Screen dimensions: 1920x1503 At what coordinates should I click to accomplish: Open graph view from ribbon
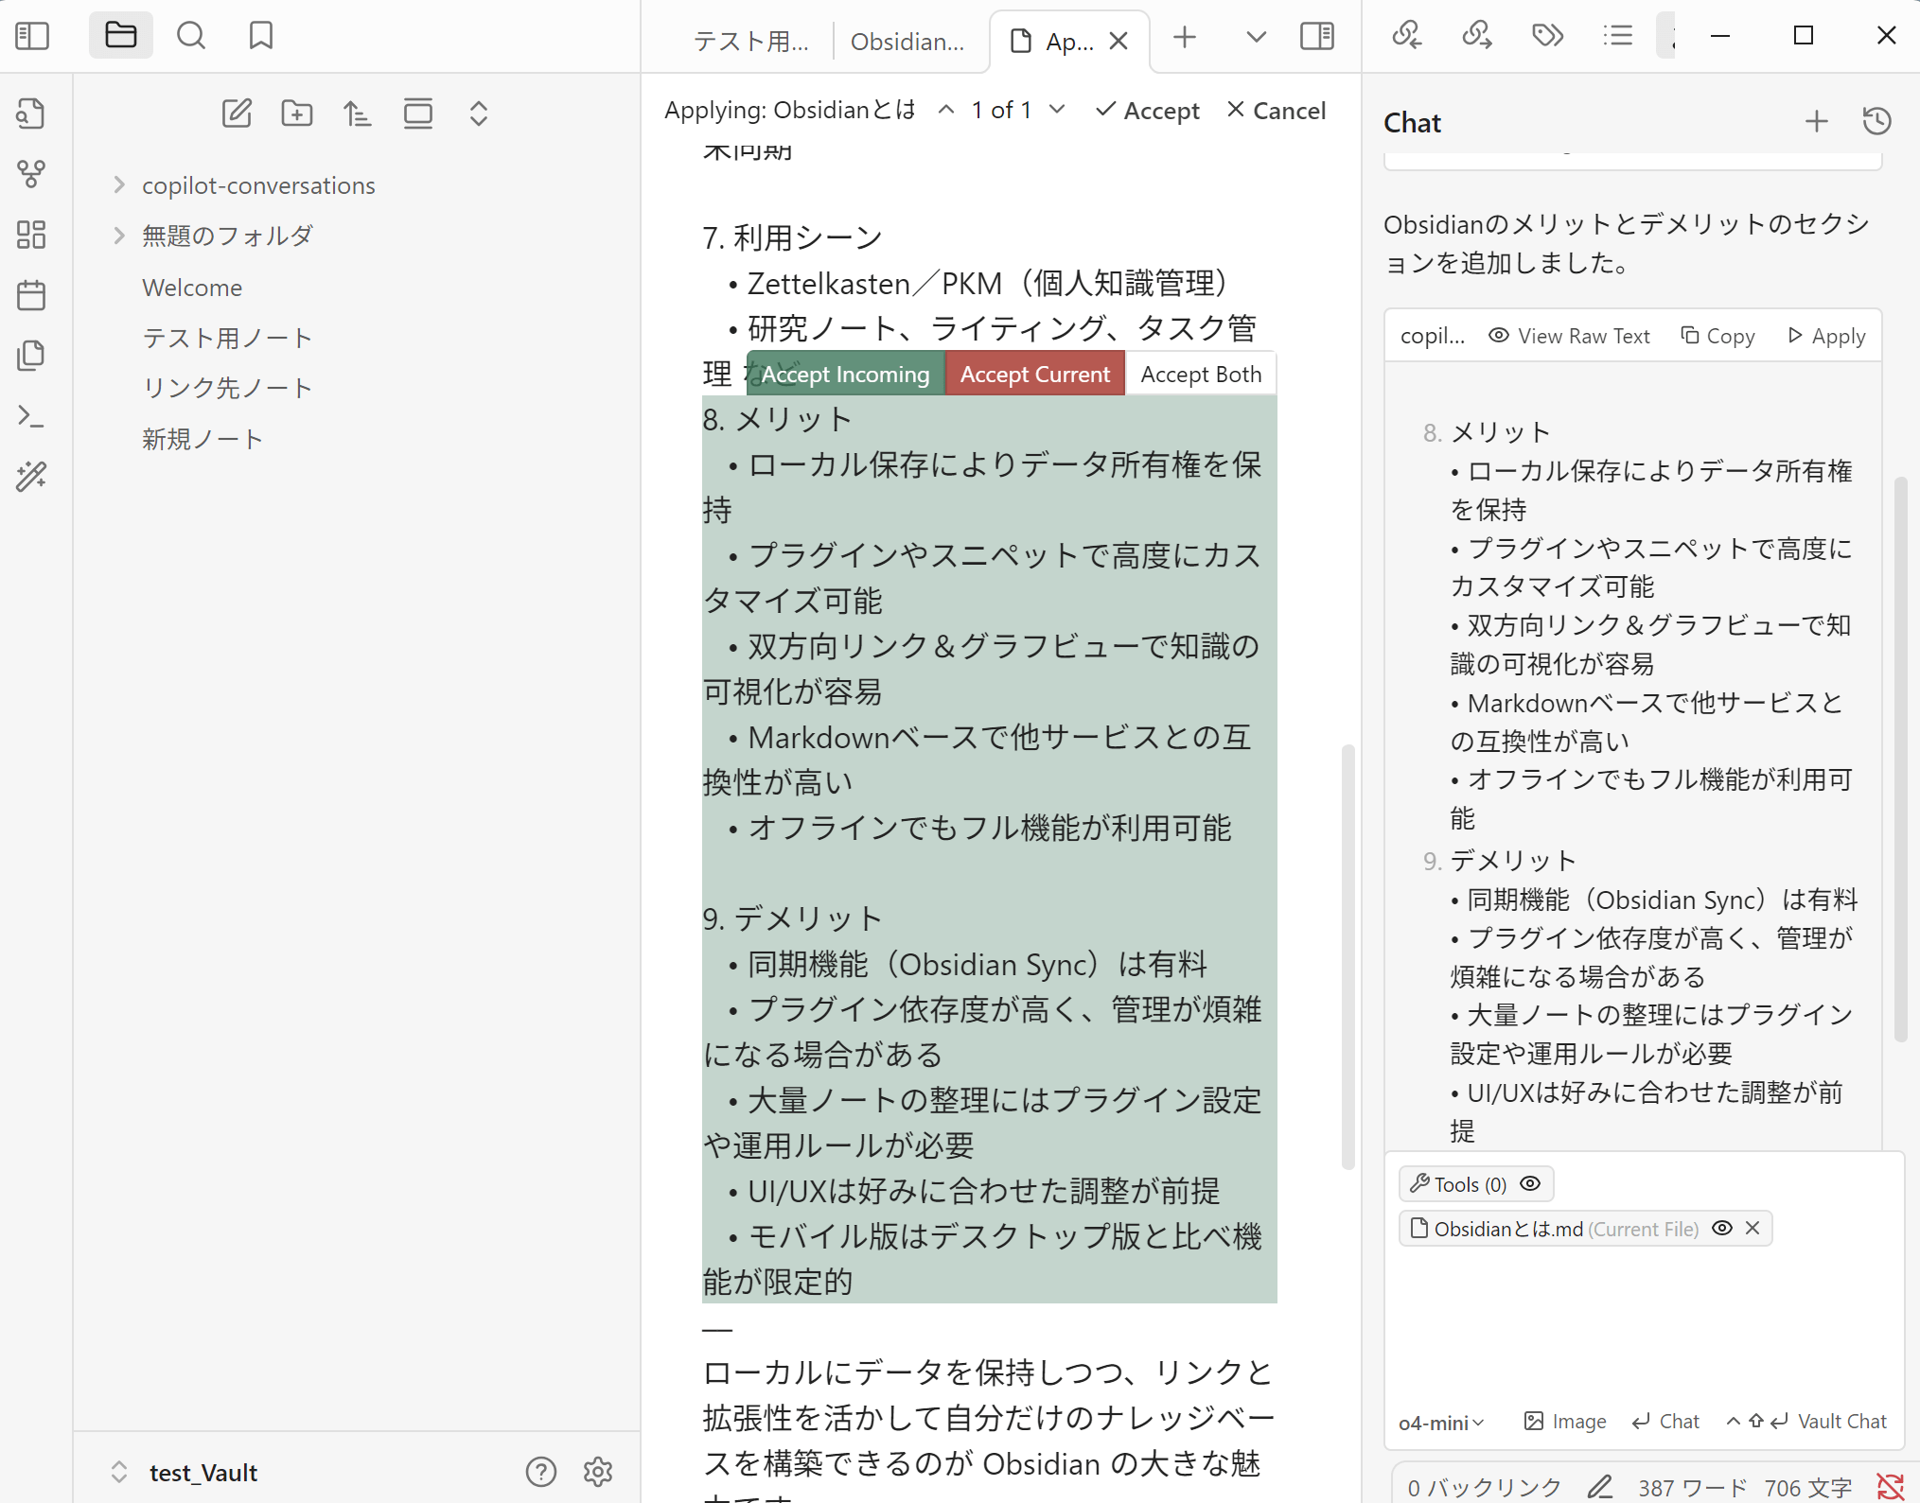point(31,174)
